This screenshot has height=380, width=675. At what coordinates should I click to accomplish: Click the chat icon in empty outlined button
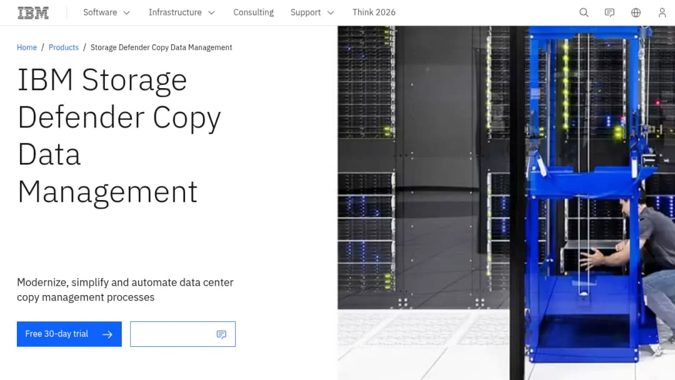point(221,334)
